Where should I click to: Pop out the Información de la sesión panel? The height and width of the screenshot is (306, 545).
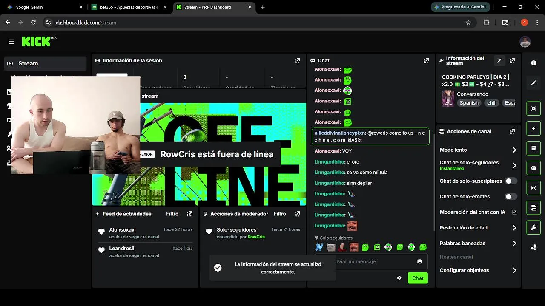pyautogui.click(x=297, y=61)
